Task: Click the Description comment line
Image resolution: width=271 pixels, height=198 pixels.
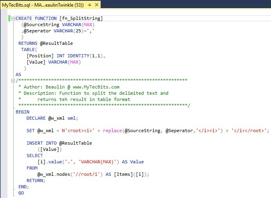Action: pos(93,93)
